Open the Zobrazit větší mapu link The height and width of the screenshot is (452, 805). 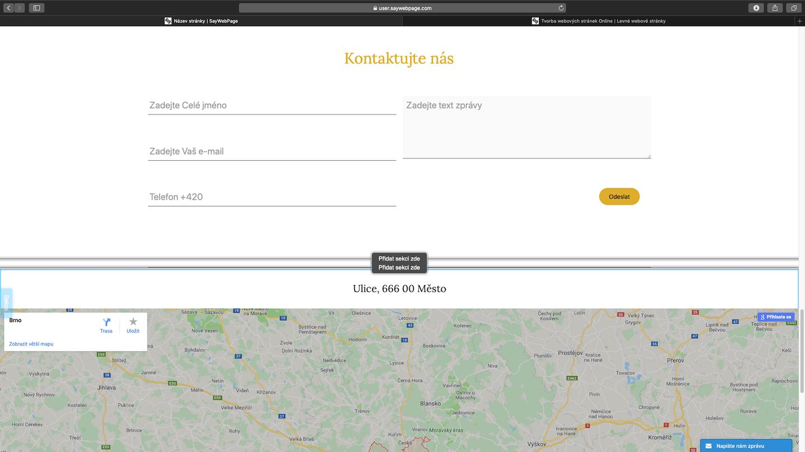coord(31,344)
